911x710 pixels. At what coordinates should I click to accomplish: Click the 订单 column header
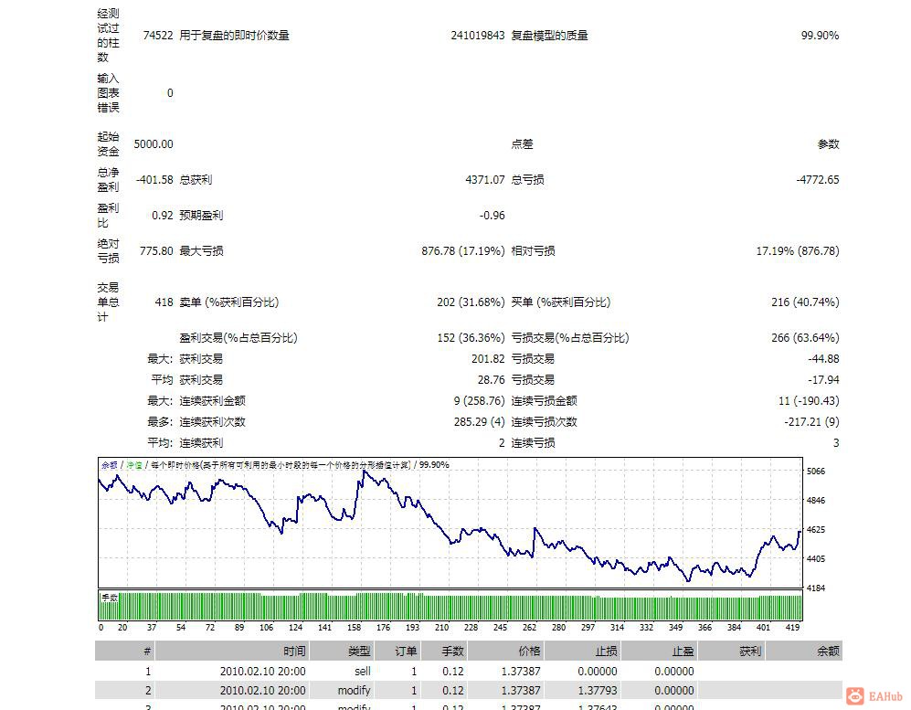[404, 651]
